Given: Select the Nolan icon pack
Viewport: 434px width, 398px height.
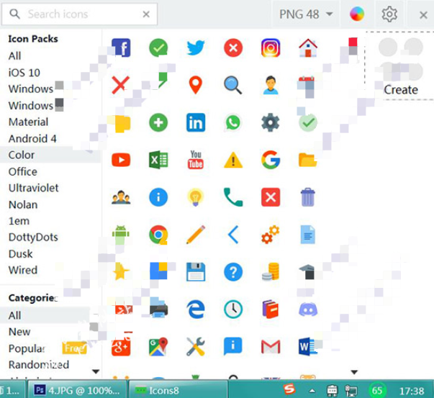Looking at the screenshot, I should (x=23, y=204).
